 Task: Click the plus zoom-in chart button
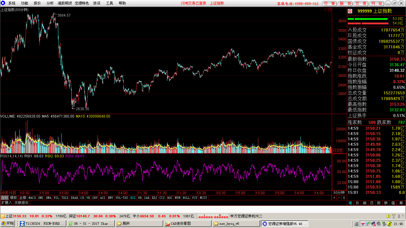click(x=334, y=198)
